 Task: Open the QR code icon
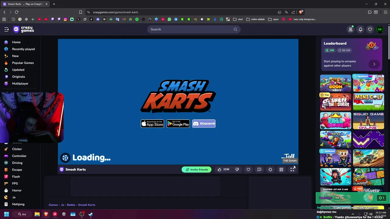tap(281, 169)
